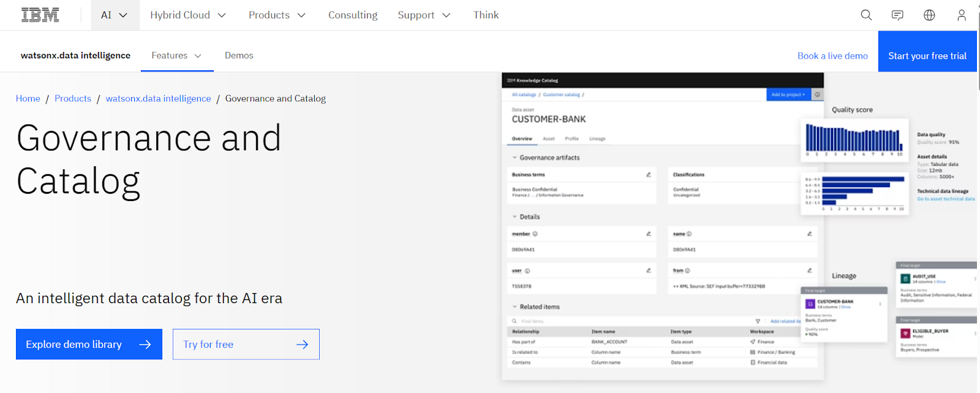Image resolution: width=980 pixels, height=393 pixels.
Task: Click edit pencil on from field
Action: click(x=809, y=270)
